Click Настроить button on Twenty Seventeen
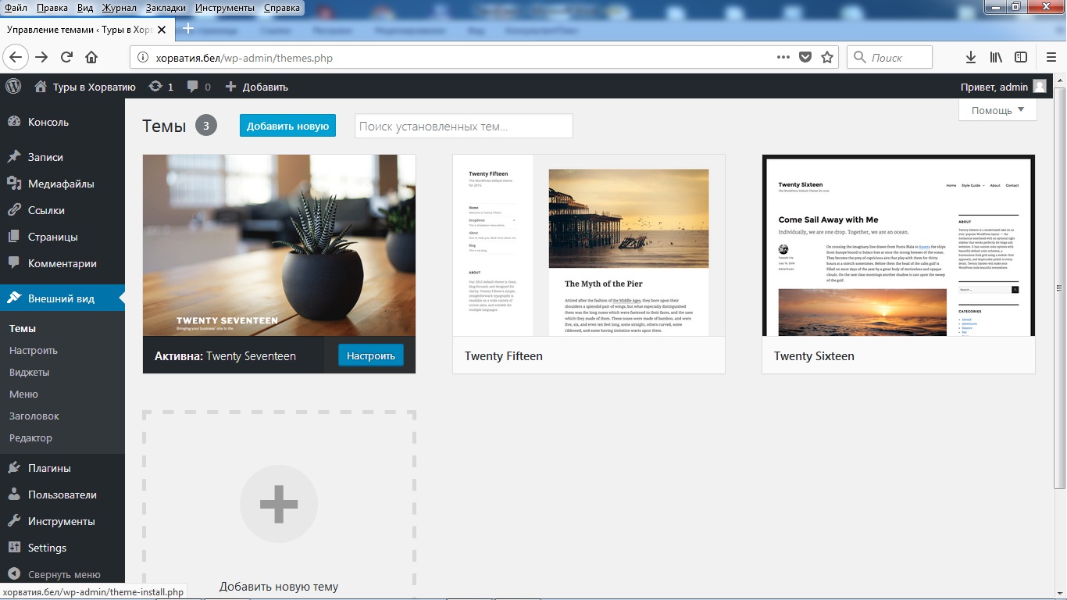The width and height of the screenshot is (1067, 600). pos(371,355)
